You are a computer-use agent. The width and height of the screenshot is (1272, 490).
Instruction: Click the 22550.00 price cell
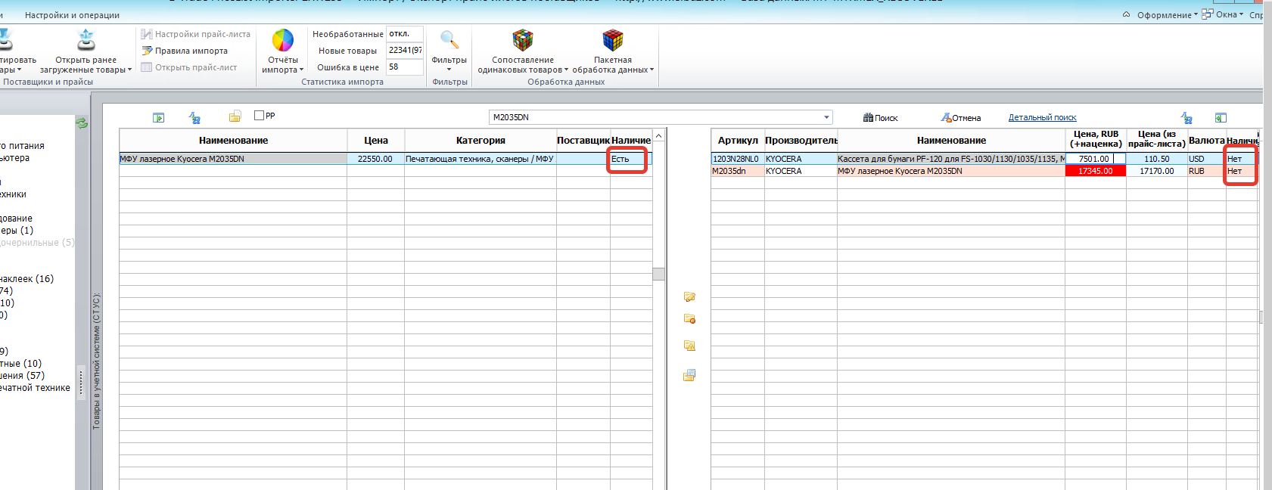(376, 159)
